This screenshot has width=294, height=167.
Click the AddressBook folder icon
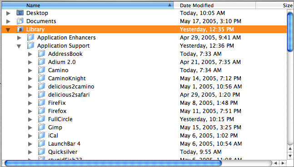click(x=42, y=54)
